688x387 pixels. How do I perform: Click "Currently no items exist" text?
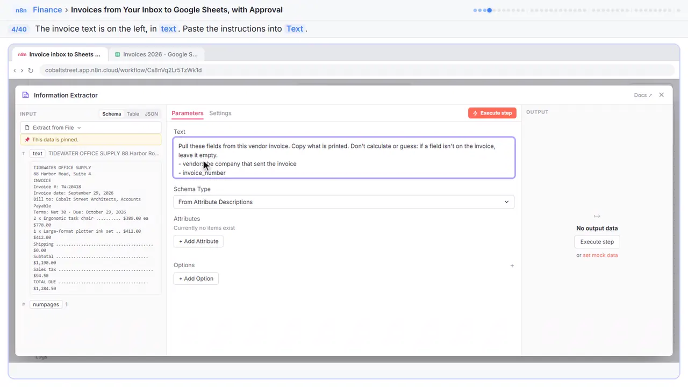click(x=204, y=228)
